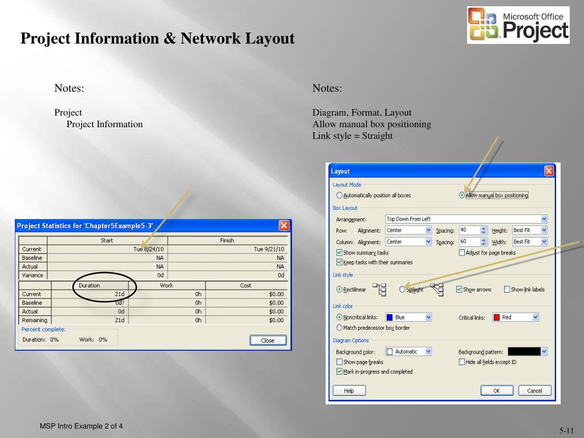
Task: Click the Row Spacing value field
Action: point(470,230)
